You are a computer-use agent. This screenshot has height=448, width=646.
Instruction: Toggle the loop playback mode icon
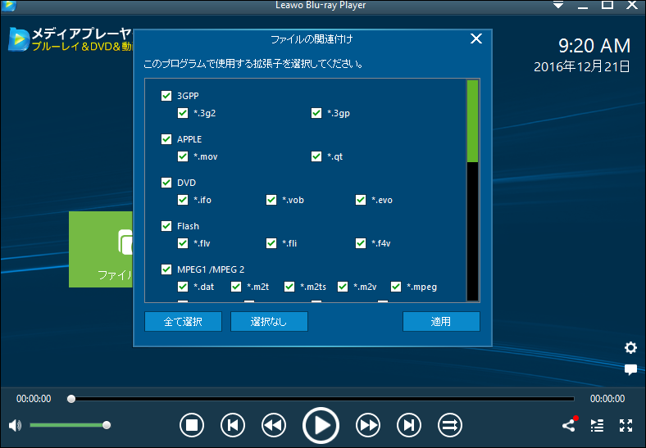(x=450, y=425)
